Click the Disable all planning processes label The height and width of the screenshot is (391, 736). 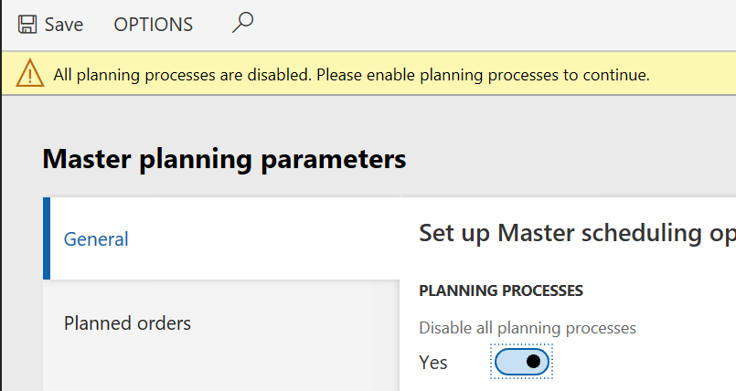tap(527, 327)
